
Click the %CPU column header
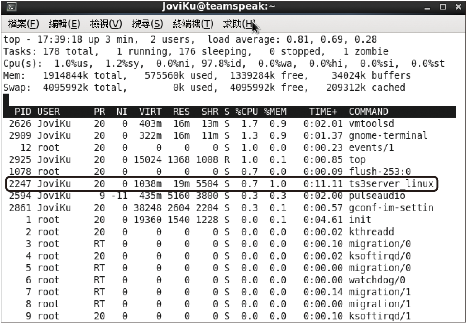click(x=247, y=112)
